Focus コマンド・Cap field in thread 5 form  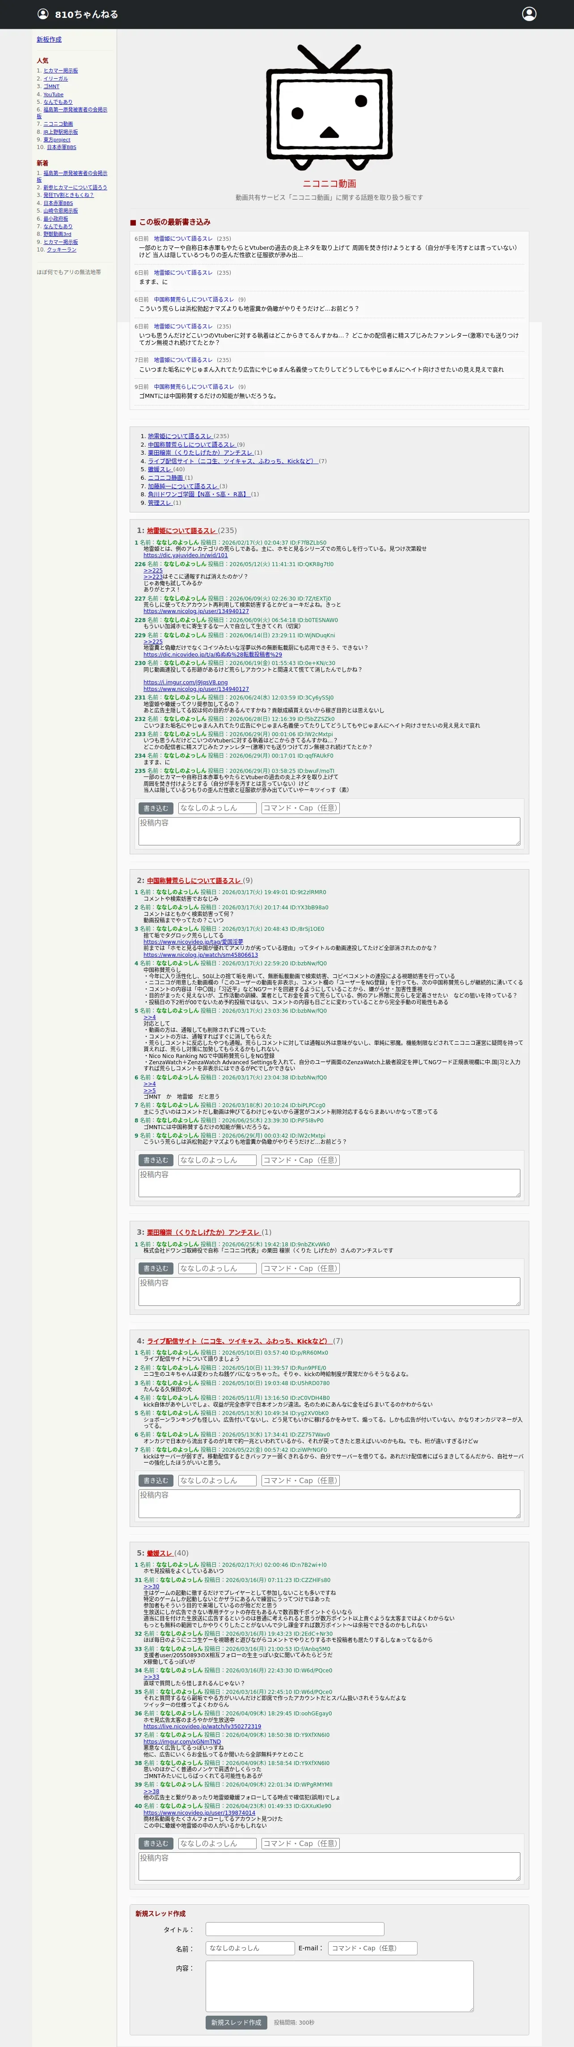click(301, 1843)
